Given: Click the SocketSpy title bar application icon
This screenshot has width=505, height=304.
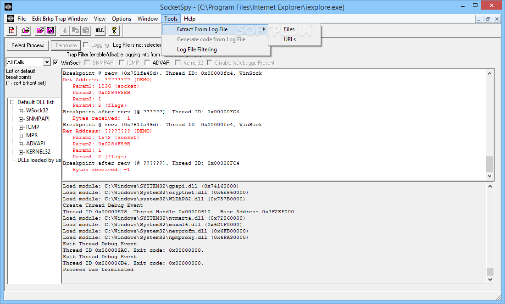Looking at the screenshot, I should [8, 6].
